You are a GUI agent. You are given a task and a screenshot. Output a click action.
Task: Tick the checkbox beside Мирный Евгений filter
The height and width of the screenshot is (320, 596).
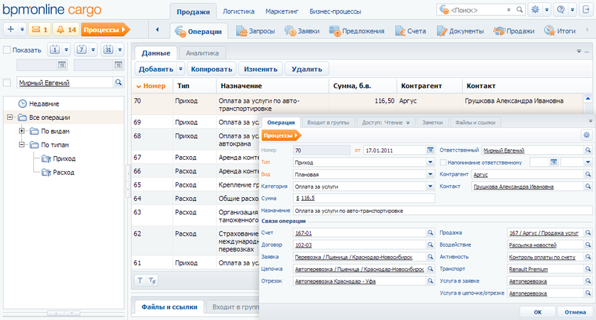pos(7,83)
